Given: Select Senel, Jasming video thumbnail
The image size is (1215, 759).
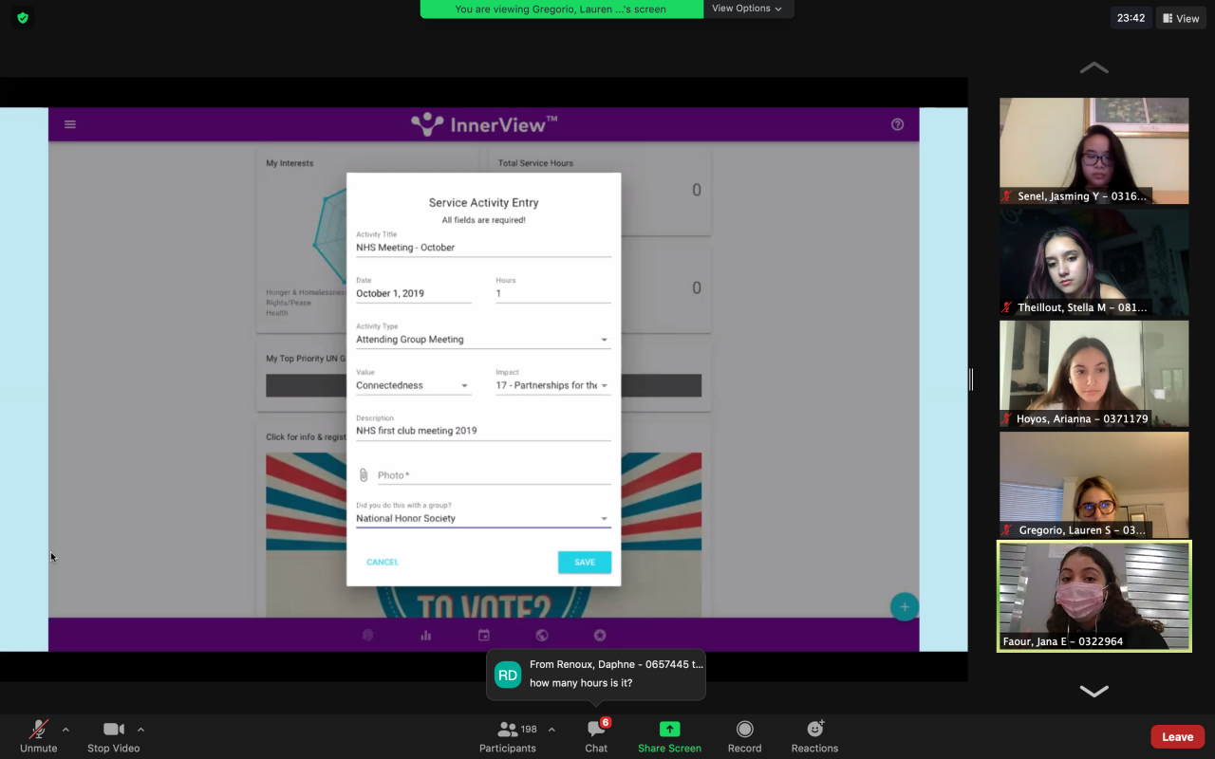Looking at the screenshot, I should (1094, 151).
